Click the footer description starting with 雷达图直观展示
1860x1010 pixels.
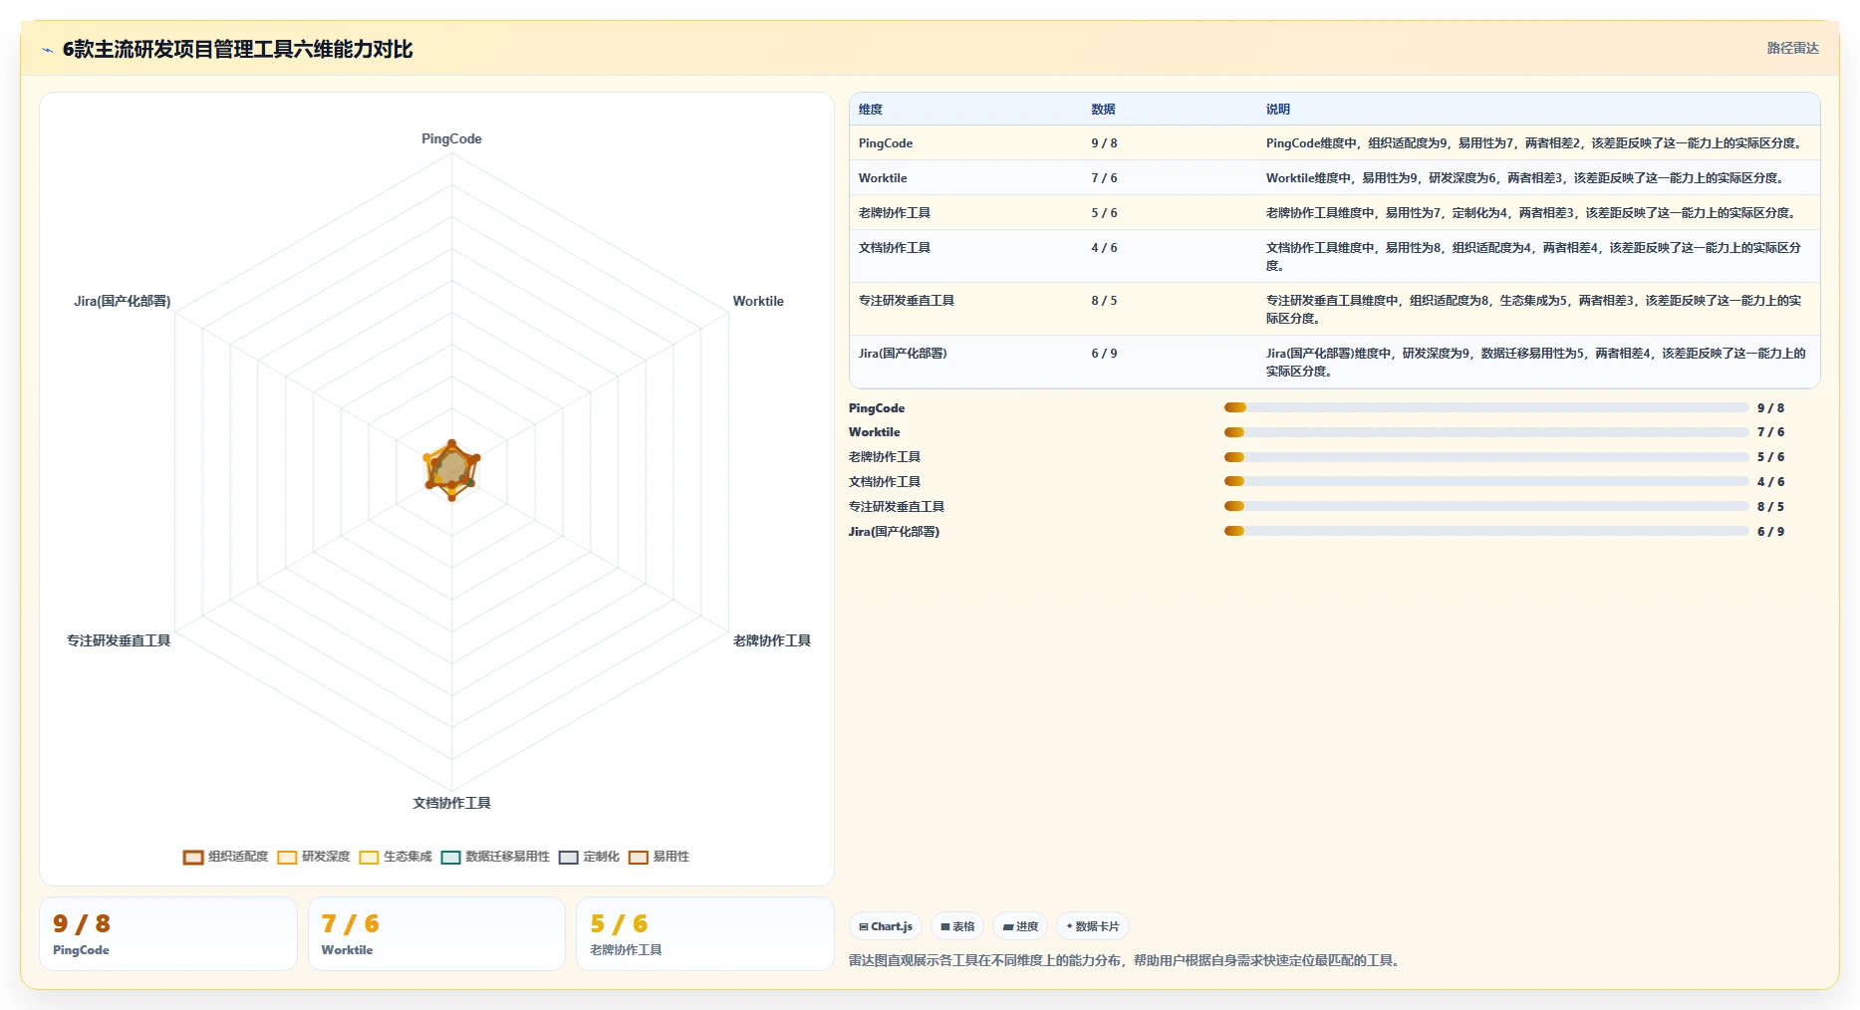point(1127,961)
